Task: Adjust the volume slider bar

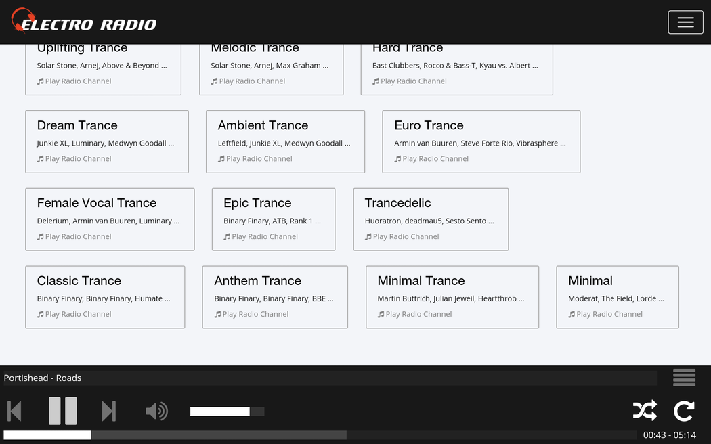Action: 227,412
